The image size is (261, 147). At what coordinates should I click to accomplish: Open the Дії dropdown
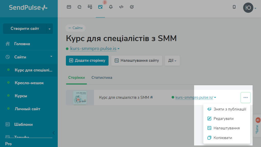[172, 60]
